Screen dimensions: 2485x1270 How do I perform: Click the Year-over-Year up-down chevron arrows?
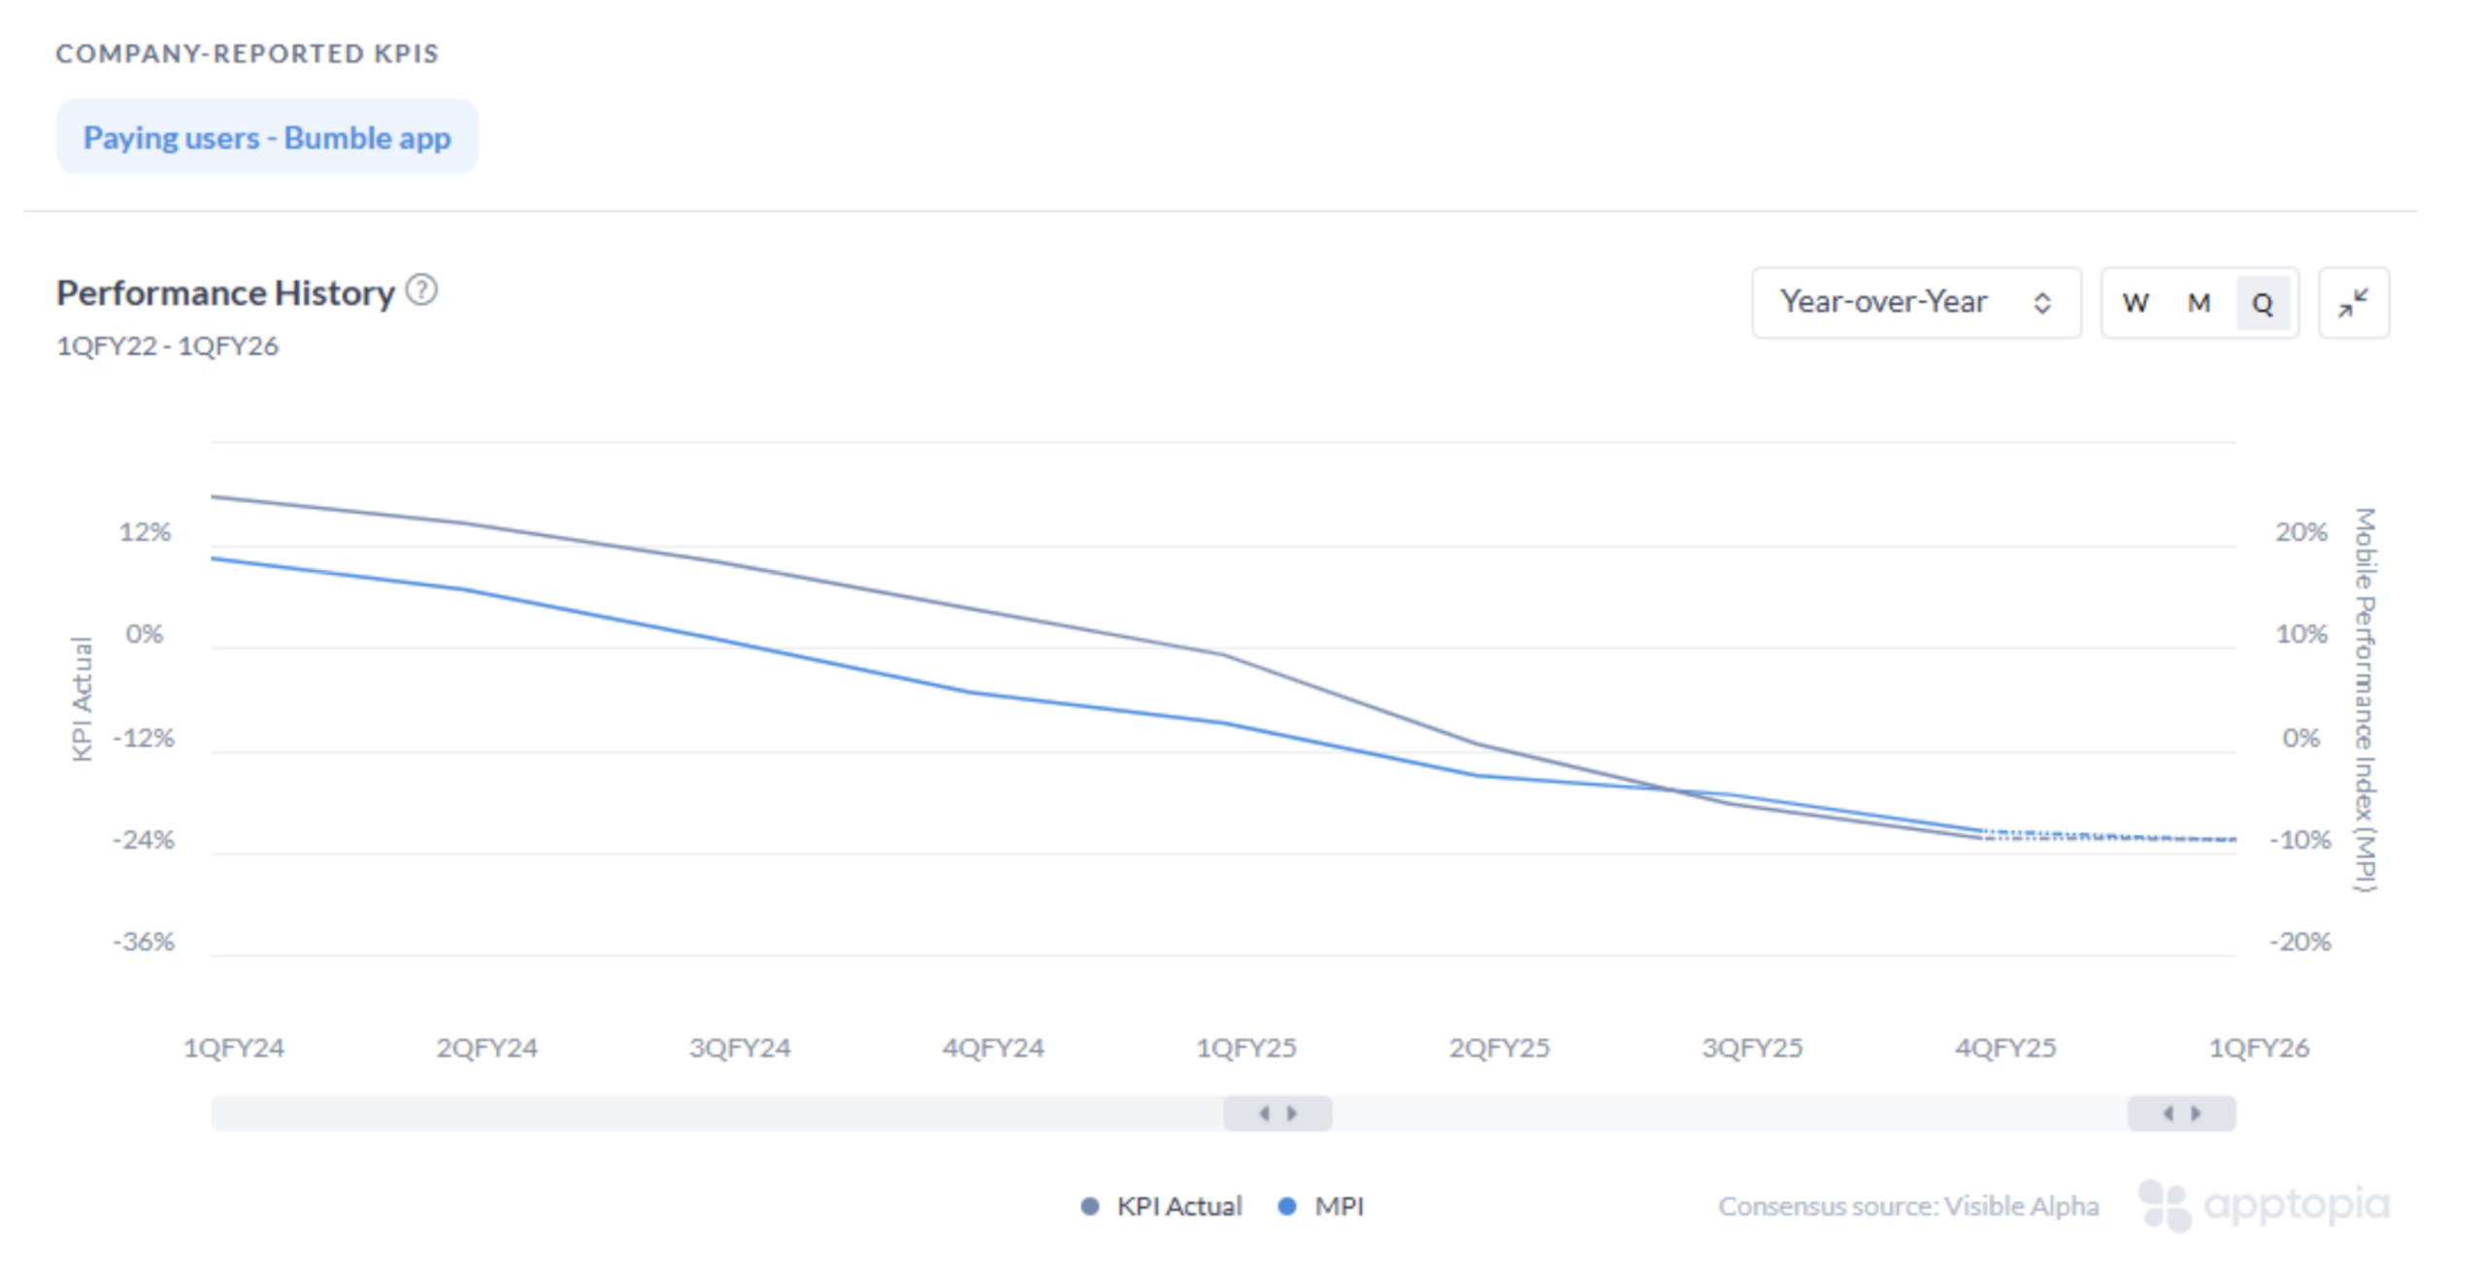tap(2041, 303)
